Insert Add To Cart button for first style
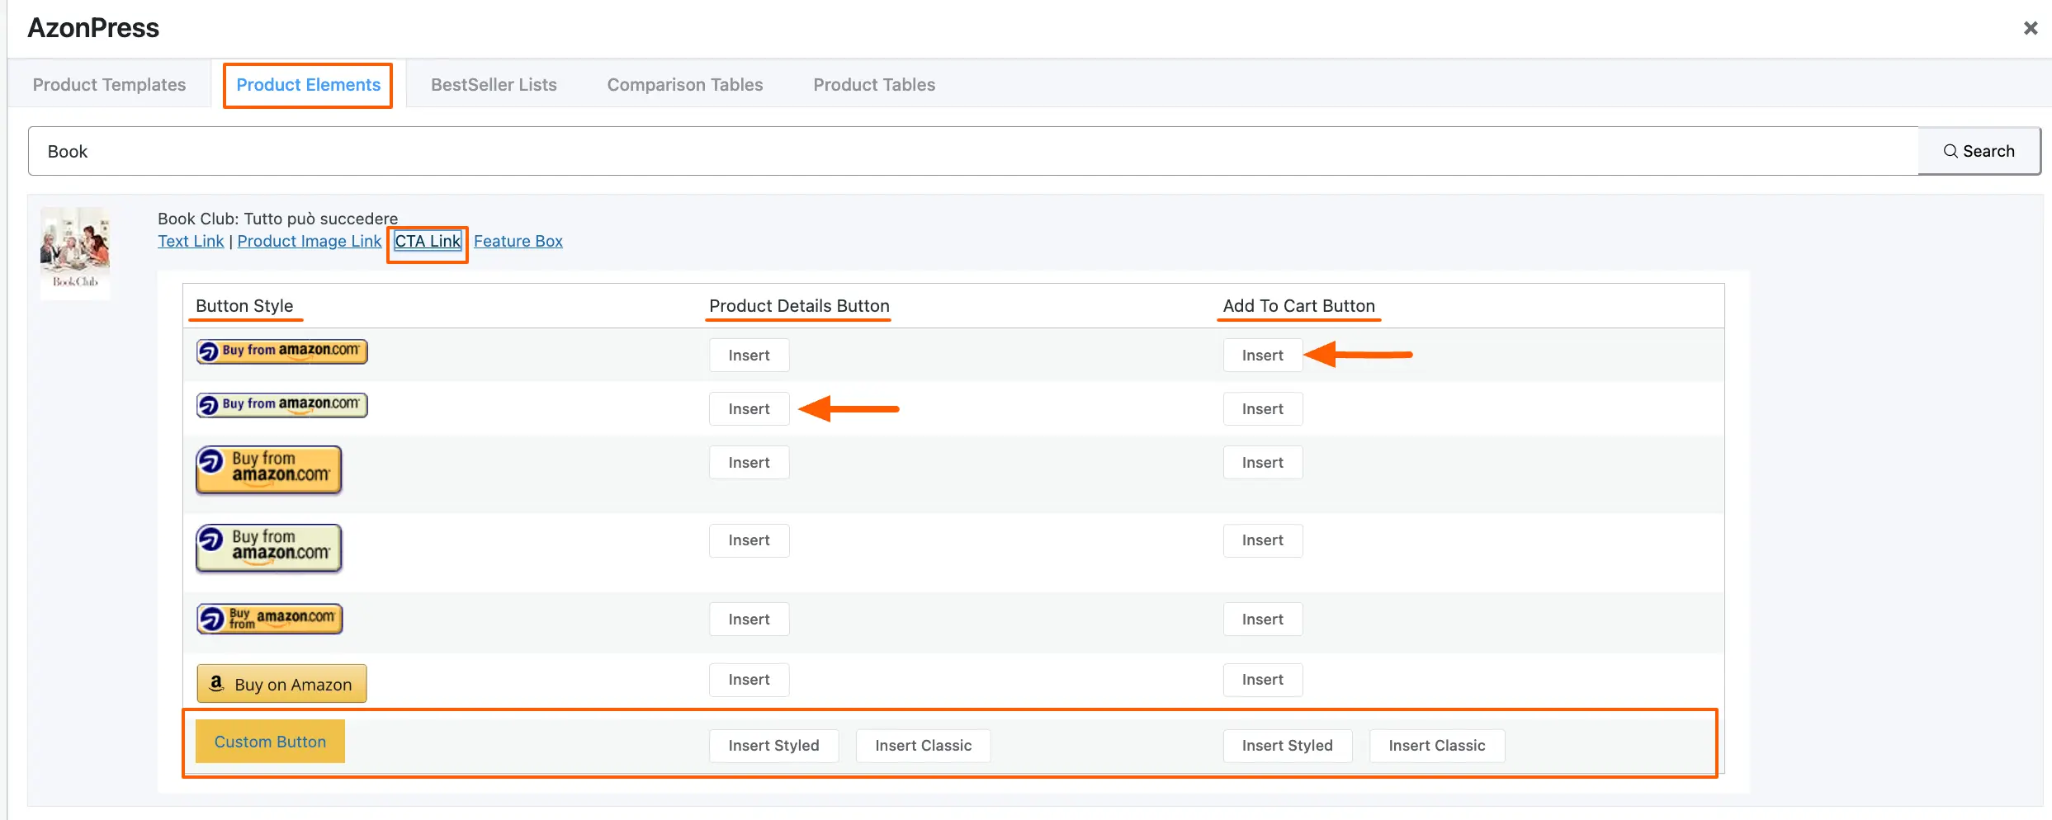The height and width of the screenshot is (820, 2052). 1262,356
